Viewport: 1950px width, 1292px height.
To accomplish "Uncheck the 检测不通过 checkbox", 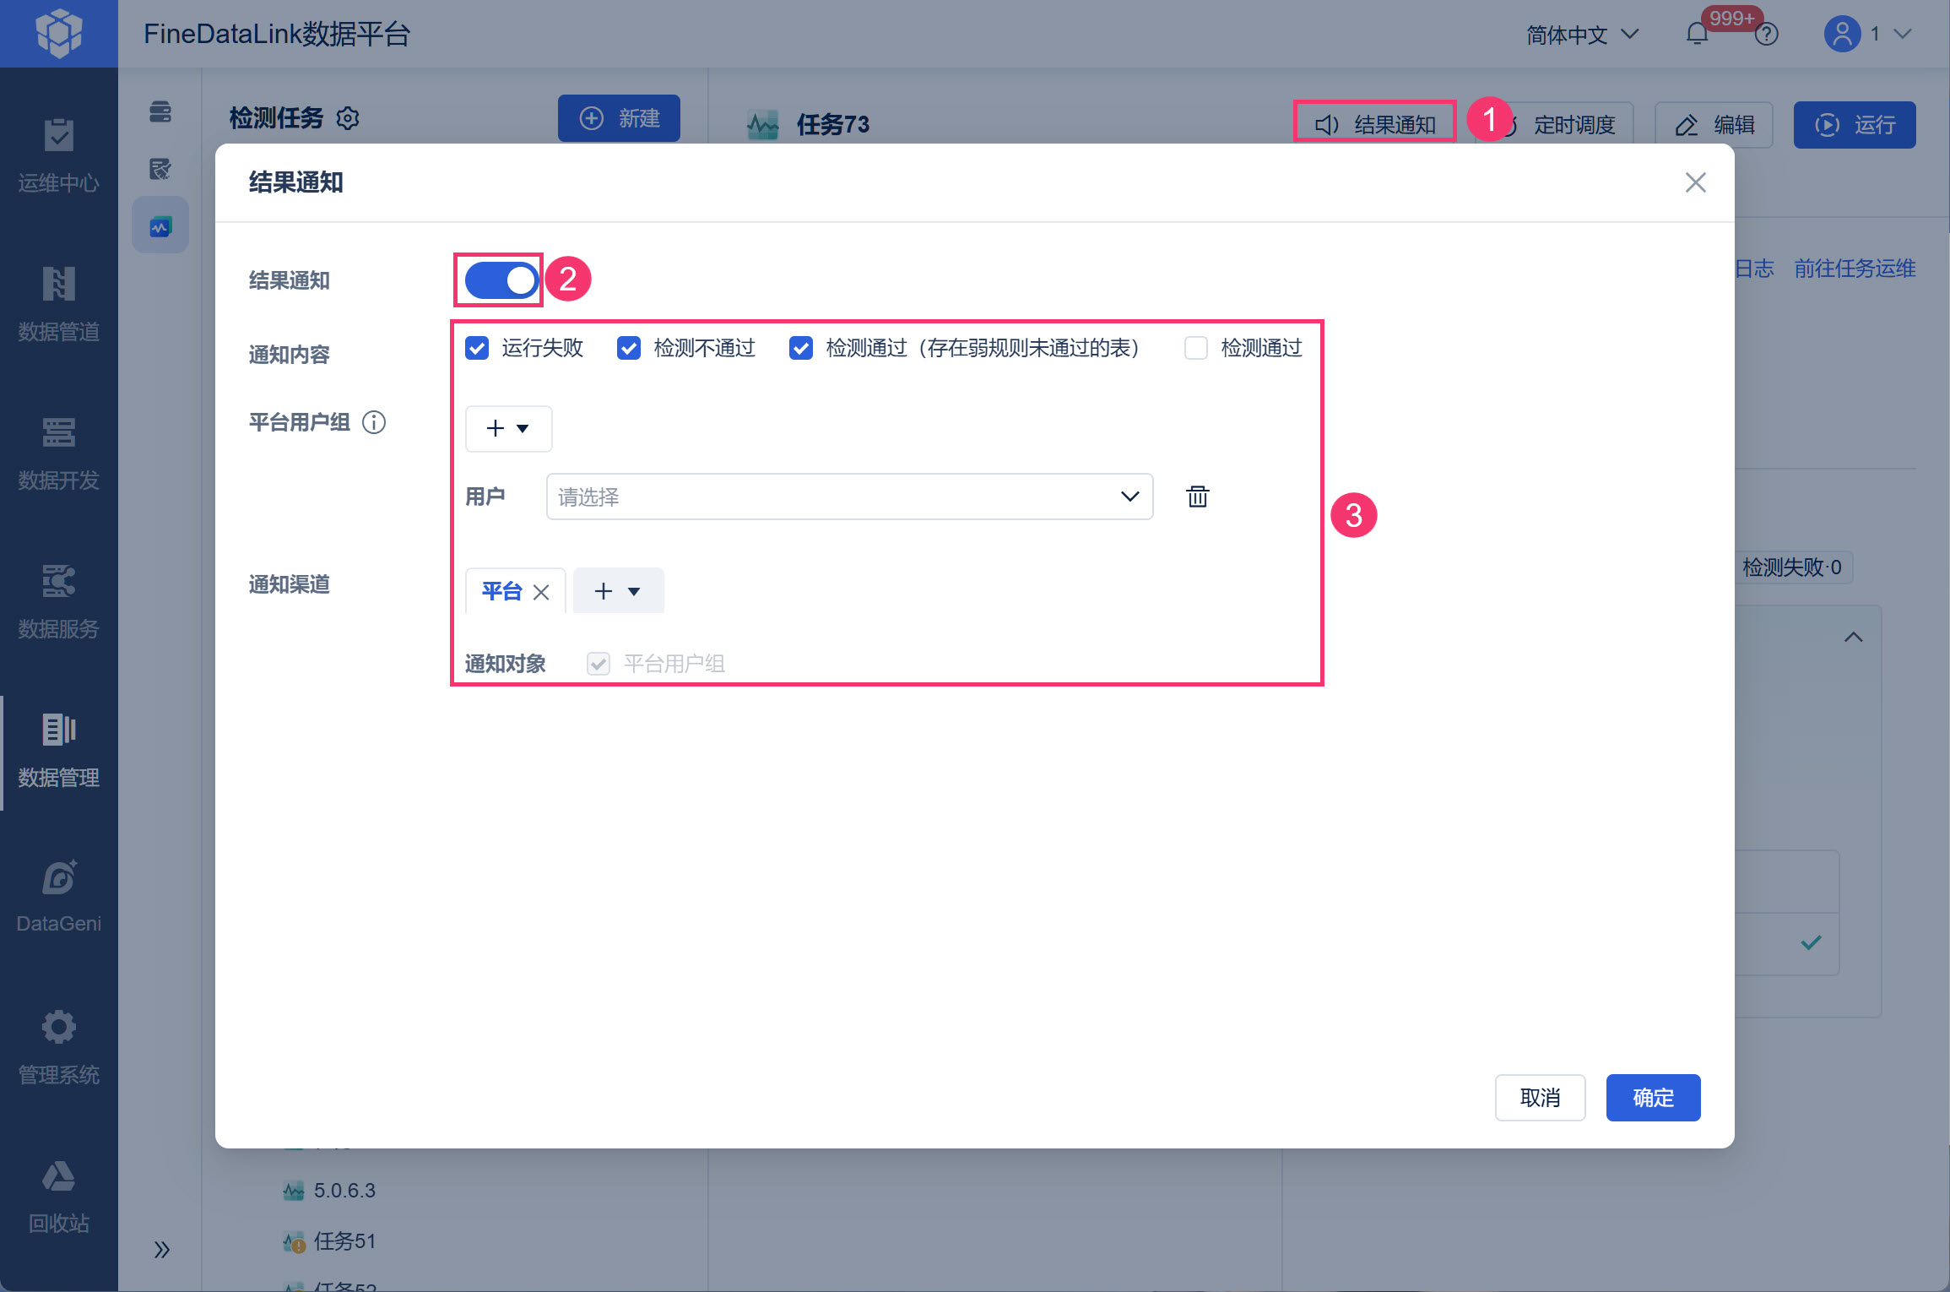I will click(x=629, y=348).
